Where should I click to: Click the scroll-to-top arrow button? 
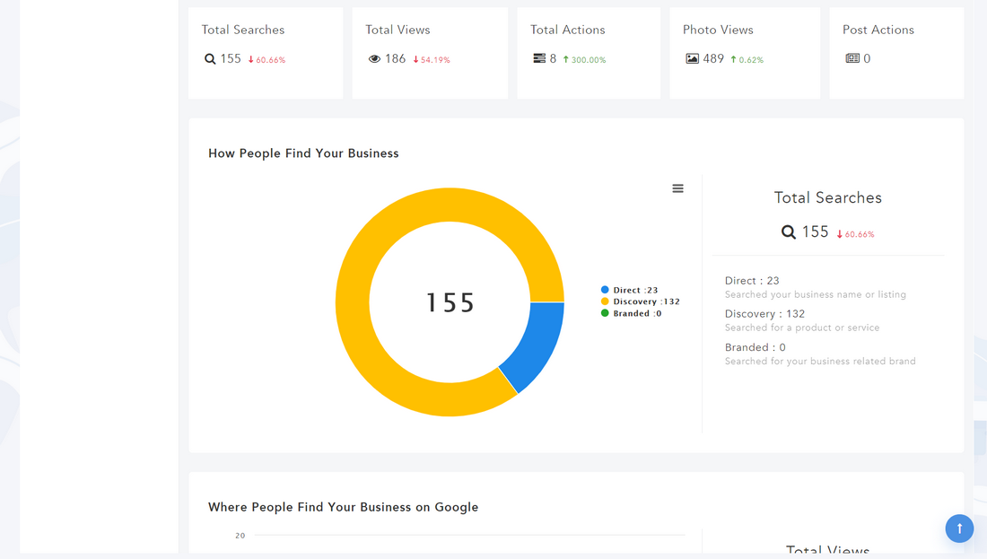[959, 528]
